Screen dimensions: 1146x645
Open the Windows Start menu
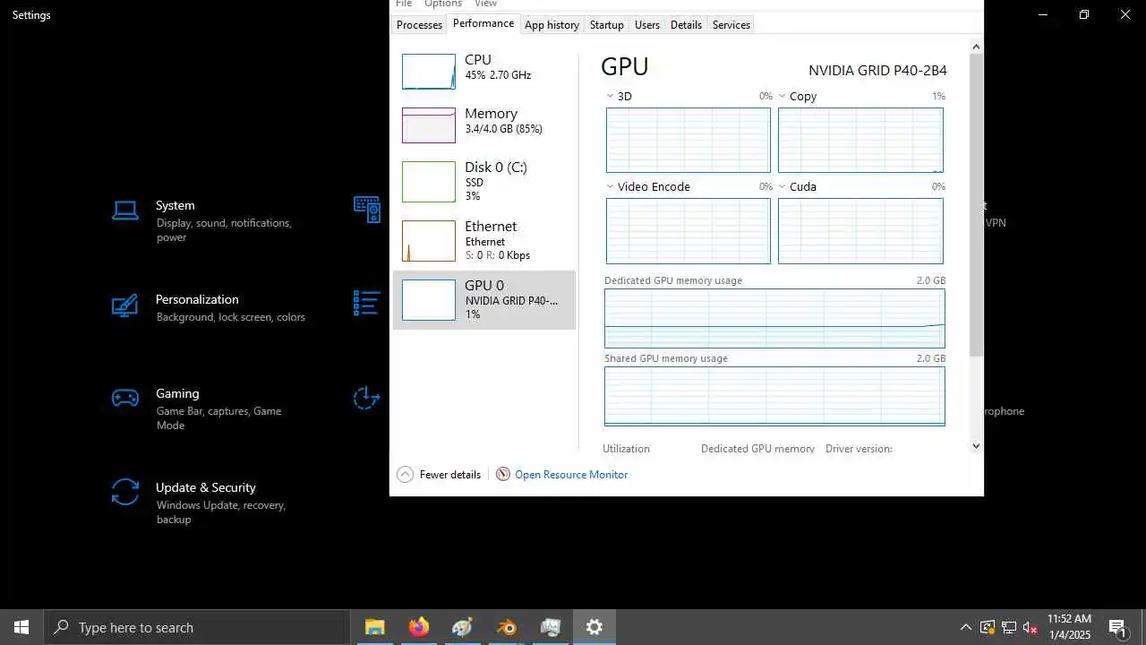coord(21,627)
